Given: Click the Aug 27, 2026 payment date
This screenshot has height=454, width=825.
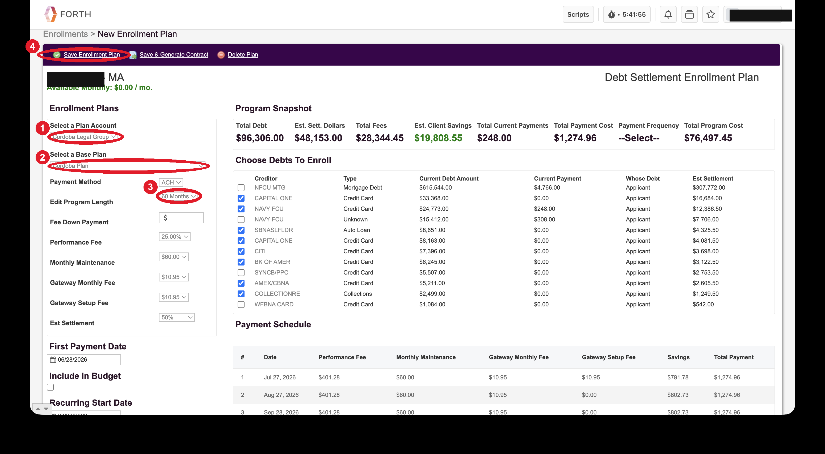Looking at the screenshot, I should pyautogui.click(x=281, y=395).
